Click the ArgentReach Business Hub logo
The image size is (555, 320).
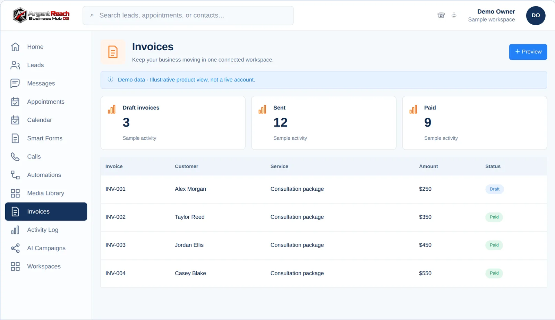click(x=41, y=15)
